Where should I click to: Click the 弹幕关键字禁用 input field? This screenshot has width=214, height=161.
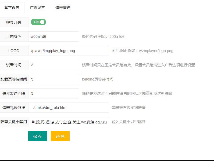coord(69,122)
